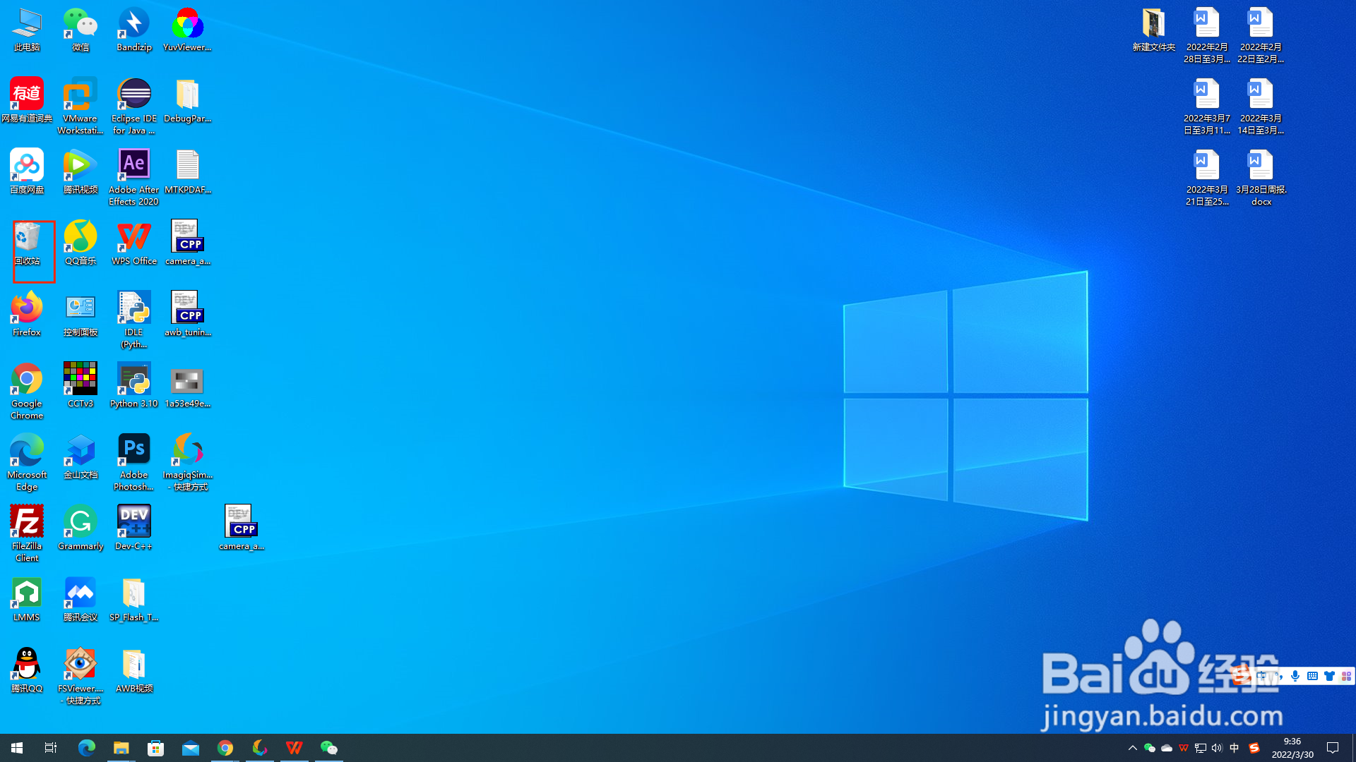Select the 2022年3月14日至3月... Word document
Viewport: 1356px width, 762px height.
1261,107
